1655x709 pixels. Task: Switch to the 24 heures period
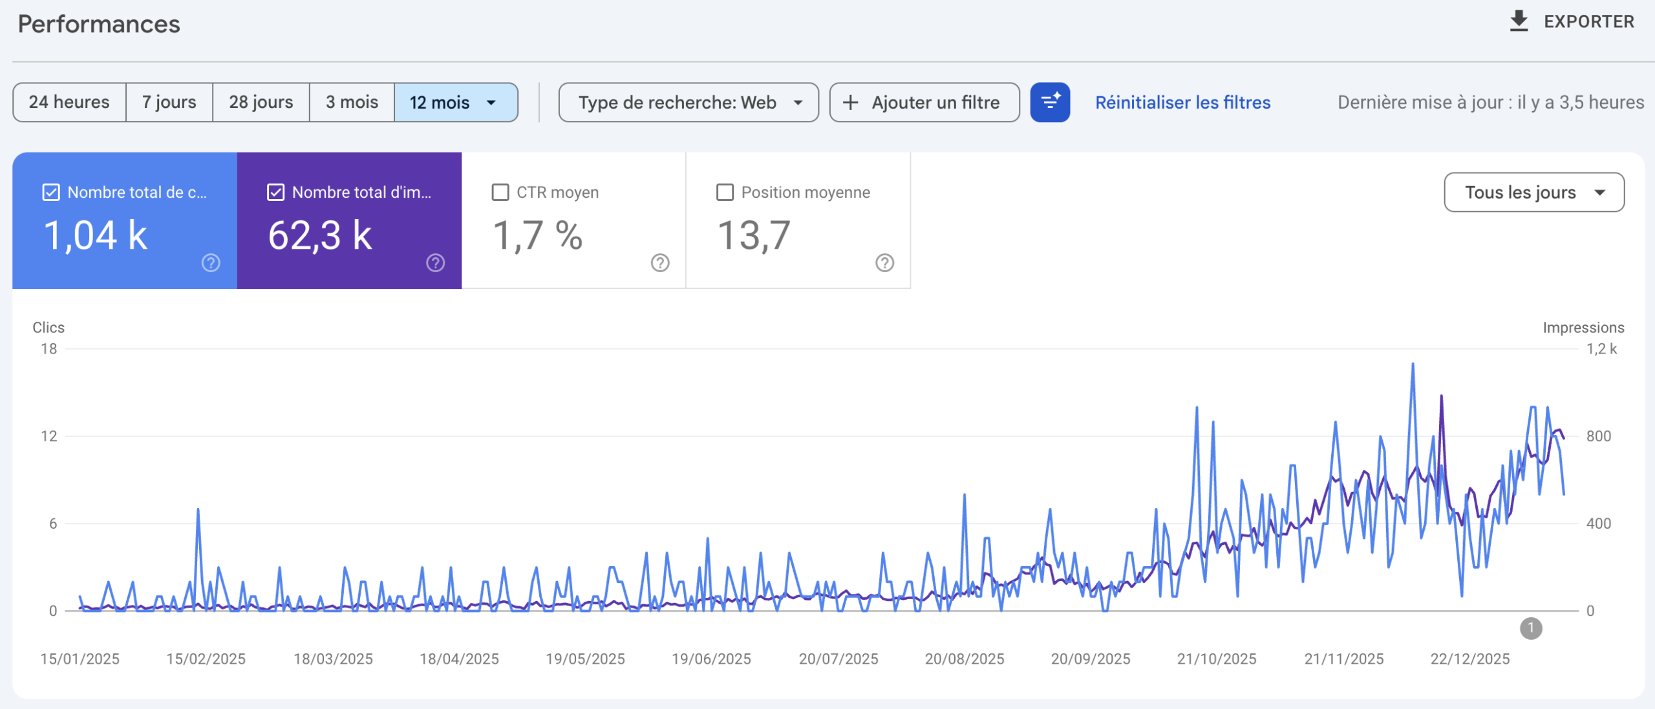pos(69,102)
